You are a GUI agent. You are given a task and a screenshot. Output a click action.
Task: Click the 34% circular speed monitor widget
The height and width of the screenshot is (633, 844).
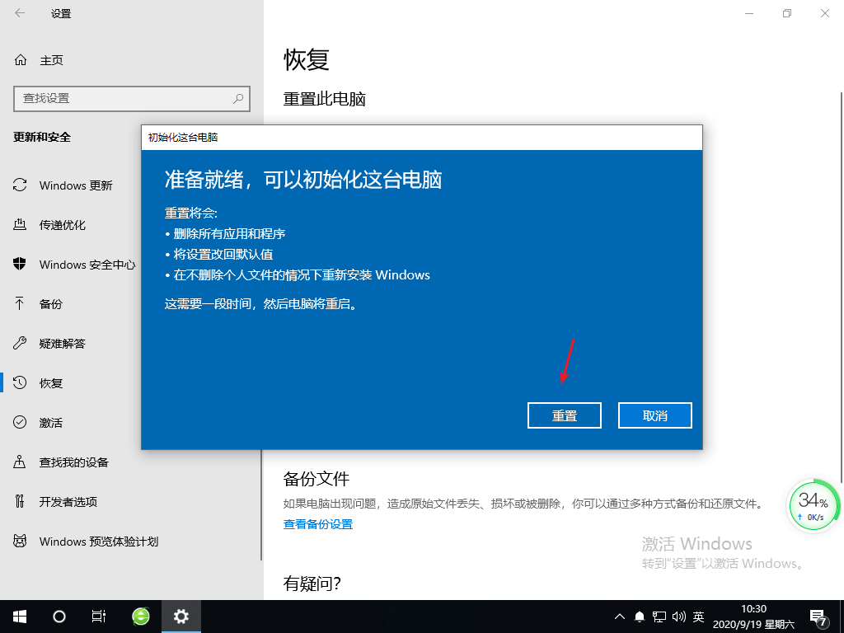(x=814, y=505)
